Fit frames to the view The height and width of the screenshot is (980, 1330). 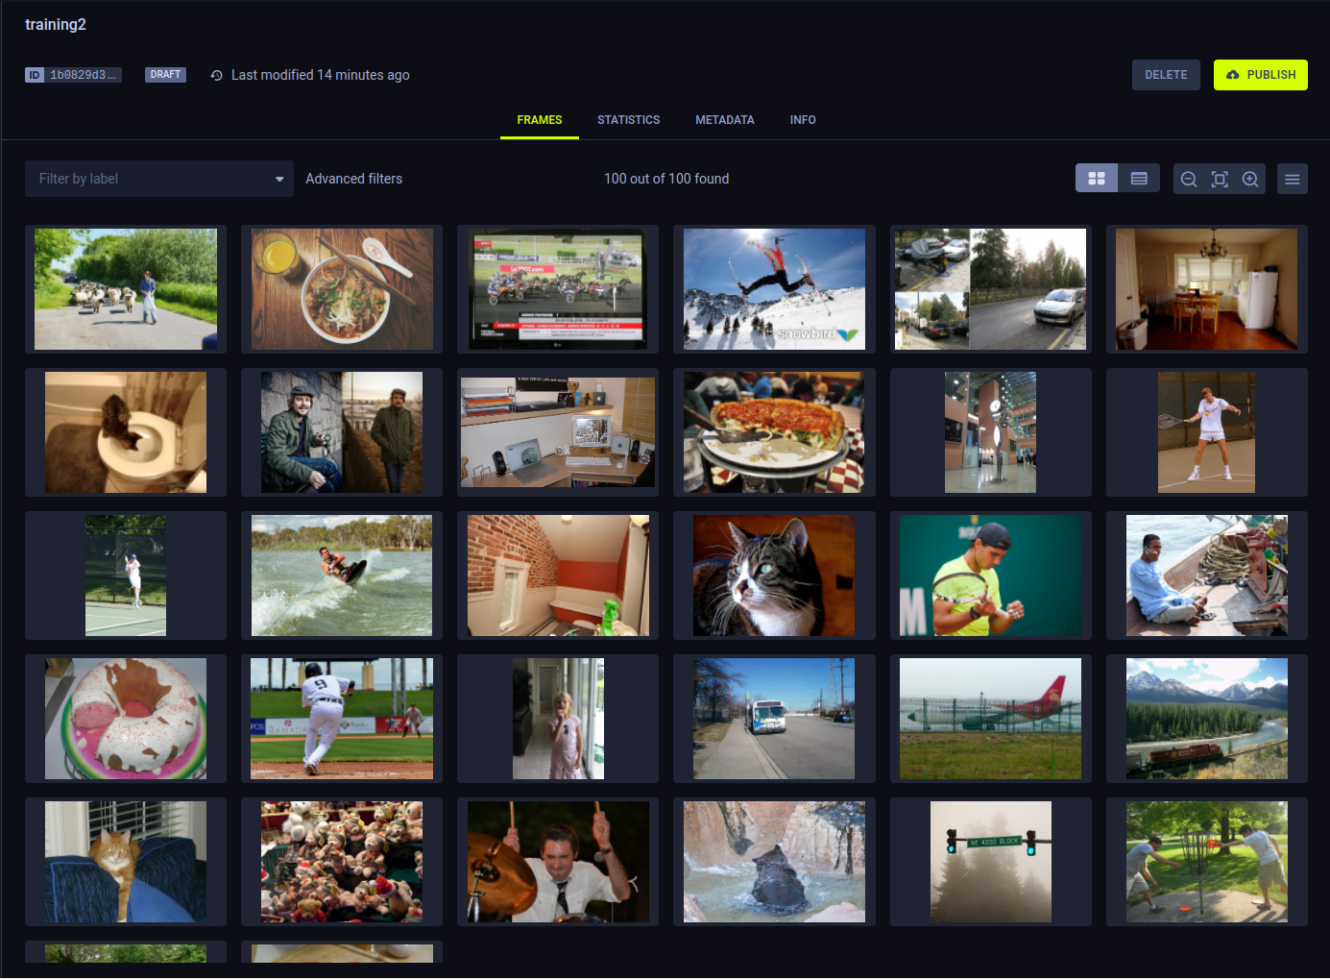pyautogui.click(x=1220, y=179)
